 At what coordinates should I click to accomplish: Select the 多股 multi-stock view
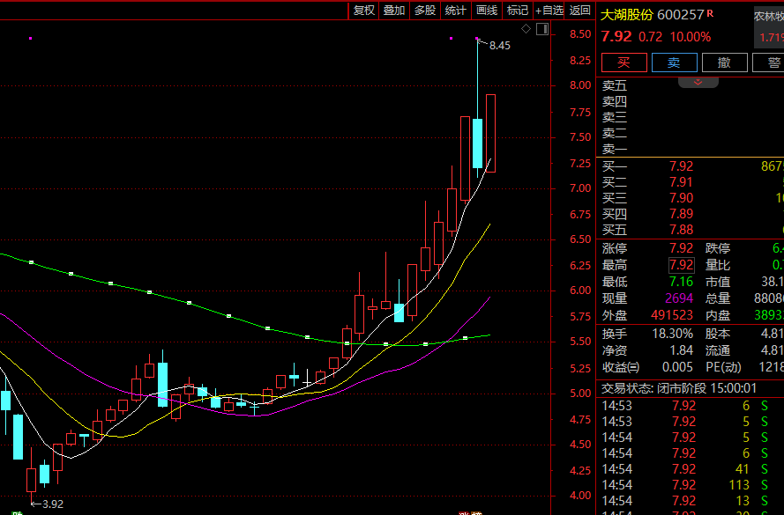coord(425,10)
